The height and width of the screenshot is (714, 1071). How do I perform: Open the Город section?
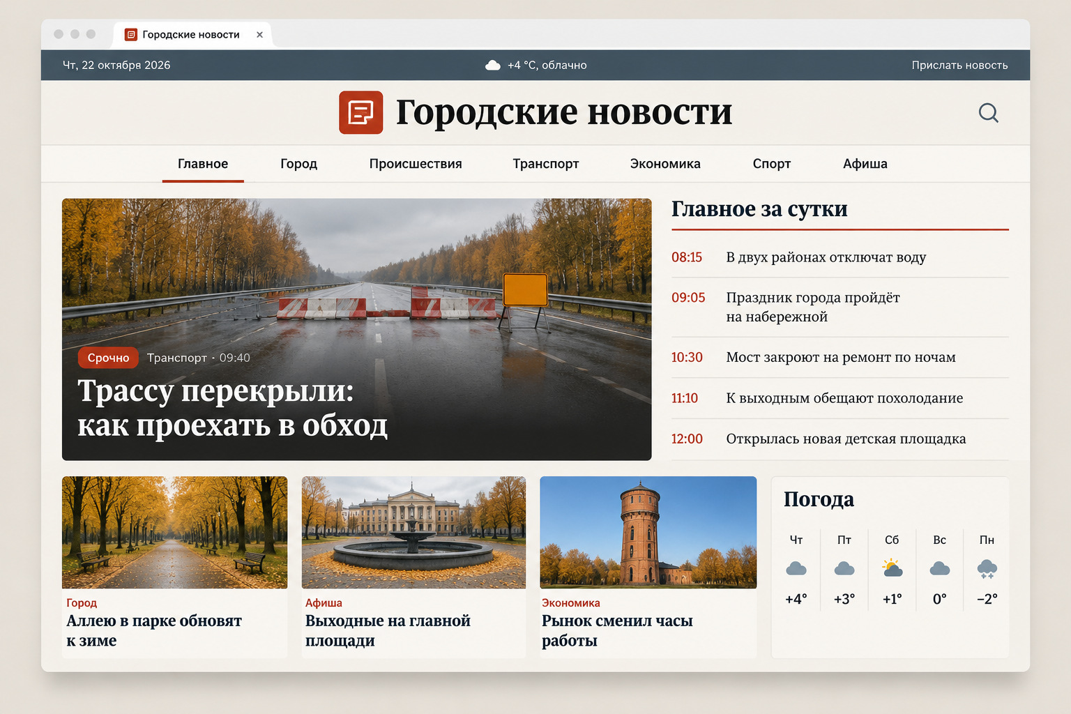[x=298, y=164]
